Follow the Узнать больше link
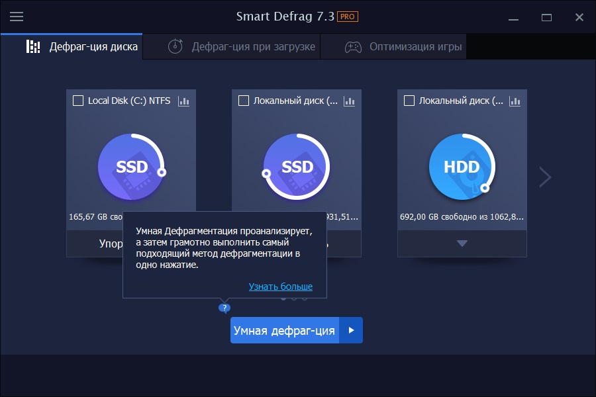Viewport: 596px width, 397px height. tap(280, 287)
